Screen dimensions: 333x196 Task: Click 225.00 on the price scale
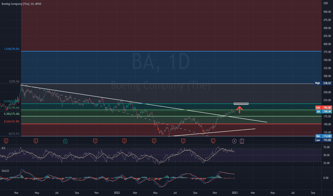pyautogui.click(x=327, y=100)
